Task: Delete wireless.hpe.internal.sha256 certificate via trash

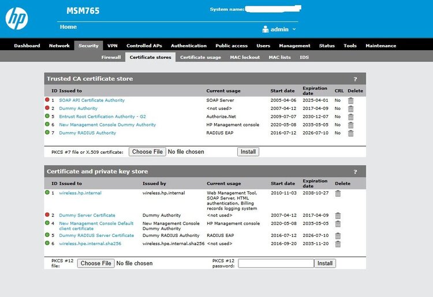Action: tap(338, 244)
